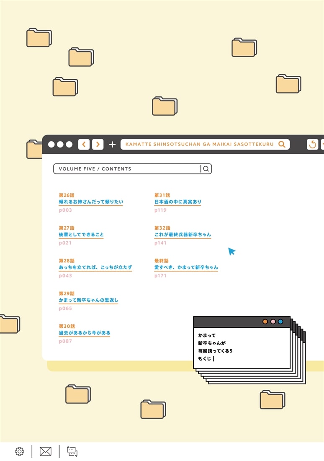Click the orange dot on popup window
Image resolution: width=324 pixels, height=461 pixels.
(265, 321)
